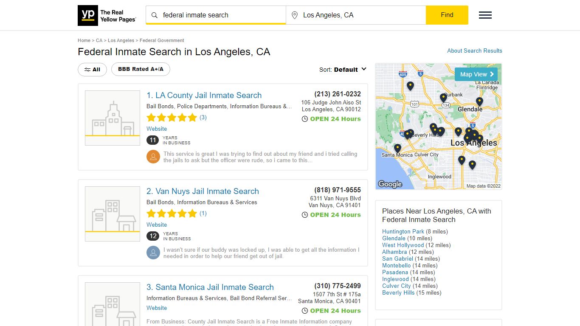Click the 11 years in business badge
Image resolution: width=580 pixels, height=326 pixels.
point(153,140)
